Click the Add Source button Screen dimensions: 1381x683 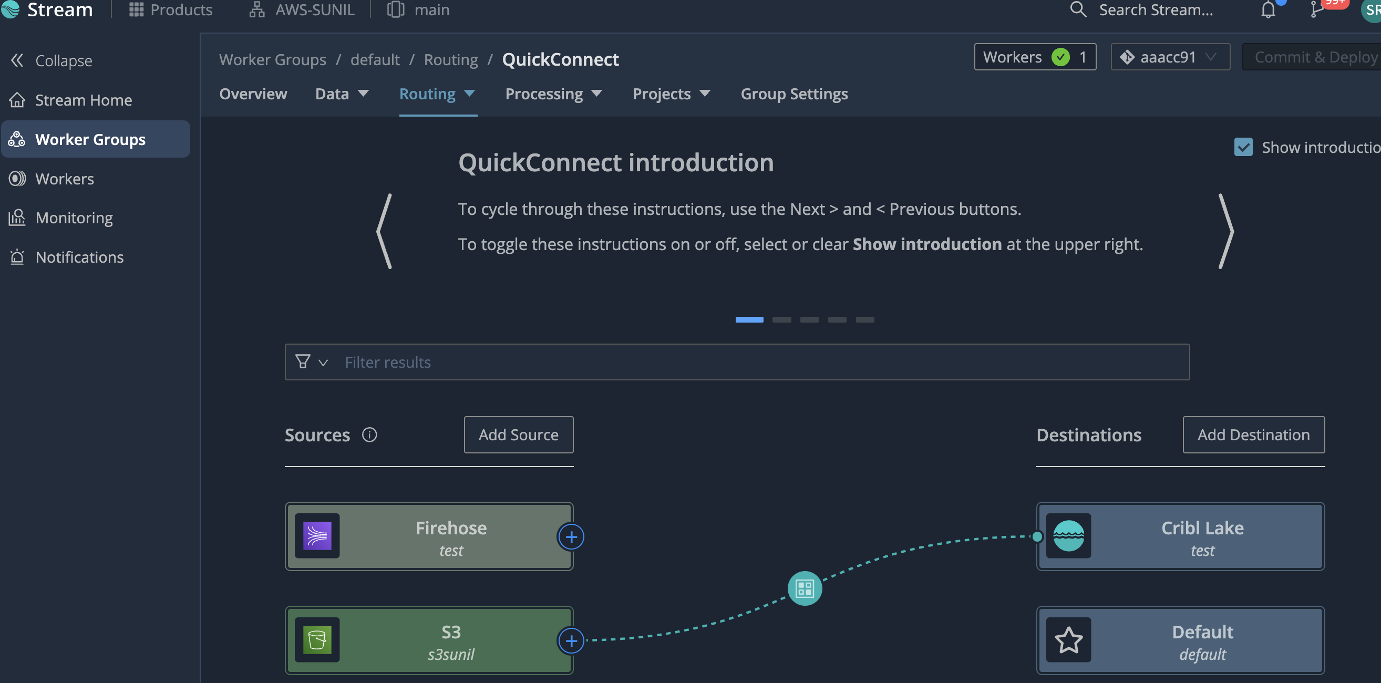pyautogui.click(x=519, y=435)
